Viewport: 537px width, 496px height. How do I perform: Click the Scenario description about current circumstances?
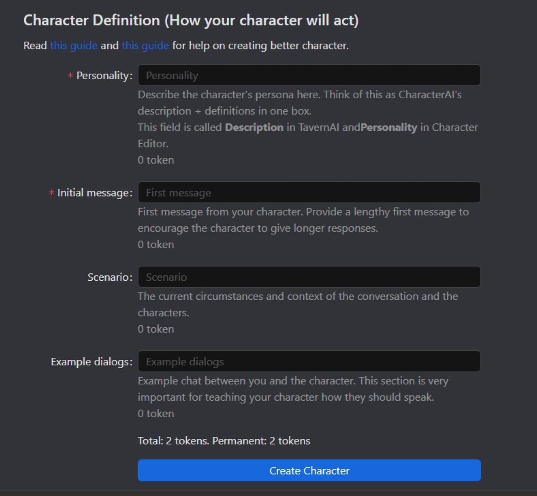click(x=297, y=304)
